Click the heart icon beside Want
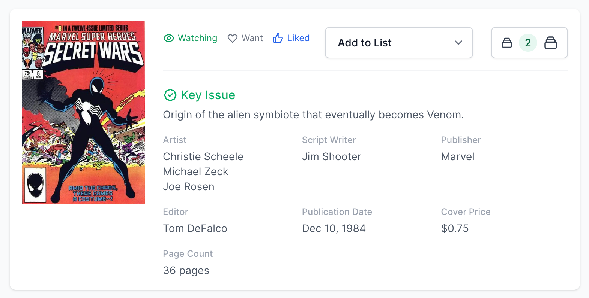 coord(233,38)
